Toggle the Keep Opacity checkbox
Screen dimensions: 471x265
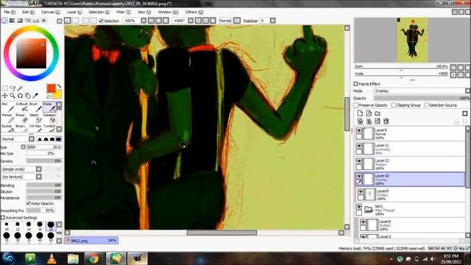click(x=28, y=203)
